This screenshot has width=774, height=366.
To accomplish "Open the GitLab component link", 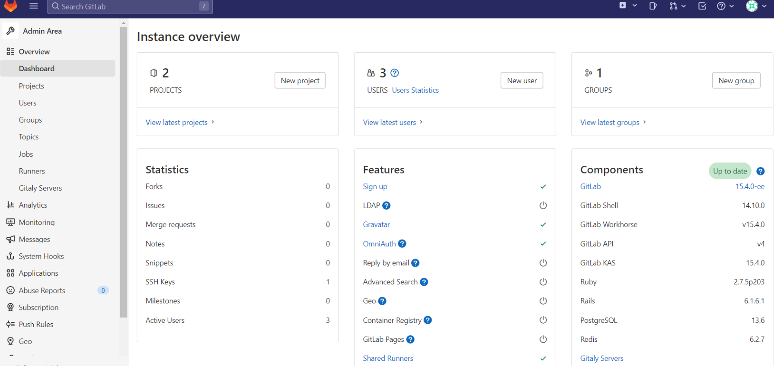I will point(590,186).
